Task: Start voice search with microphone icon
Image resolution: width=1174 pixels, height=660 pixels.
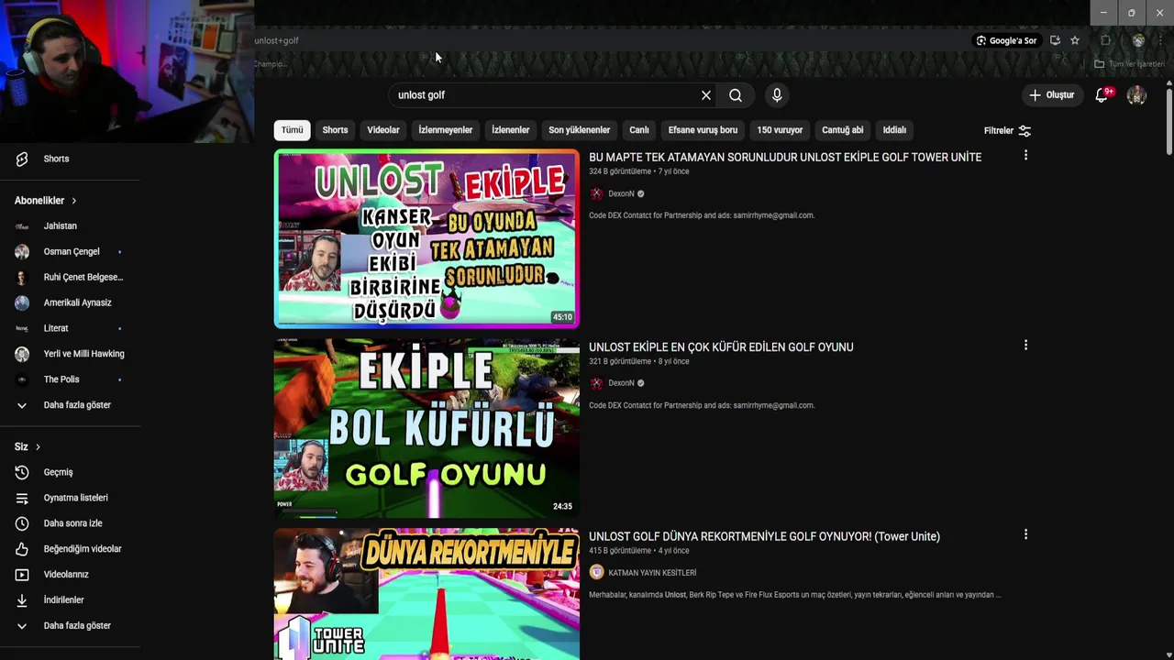Action: tap(777, 95)
